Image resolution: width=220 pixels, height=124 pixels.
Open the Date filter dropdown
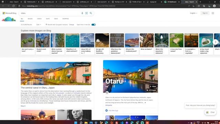coord(38,24)
